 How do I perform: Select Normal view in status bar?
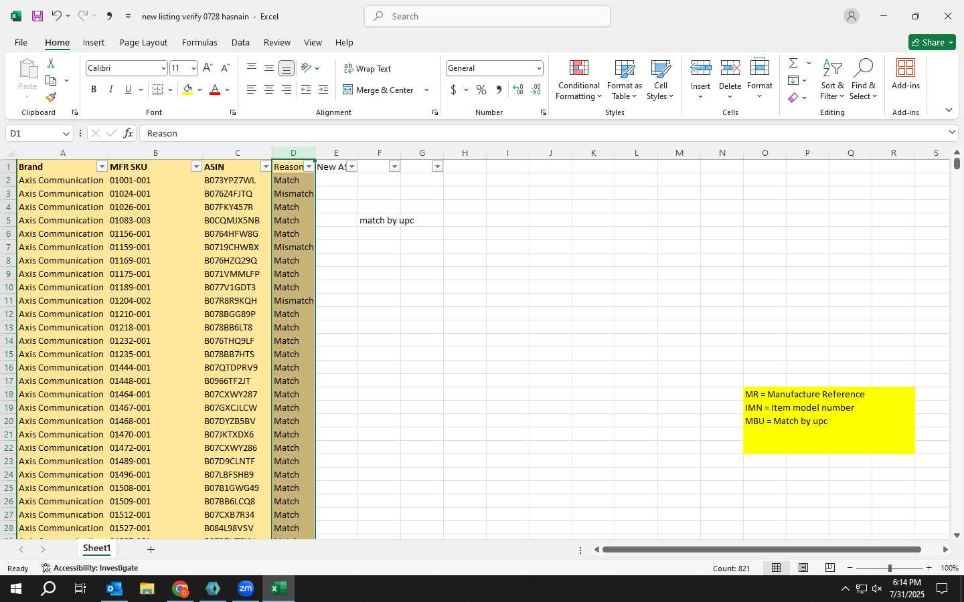pos(777,568)
